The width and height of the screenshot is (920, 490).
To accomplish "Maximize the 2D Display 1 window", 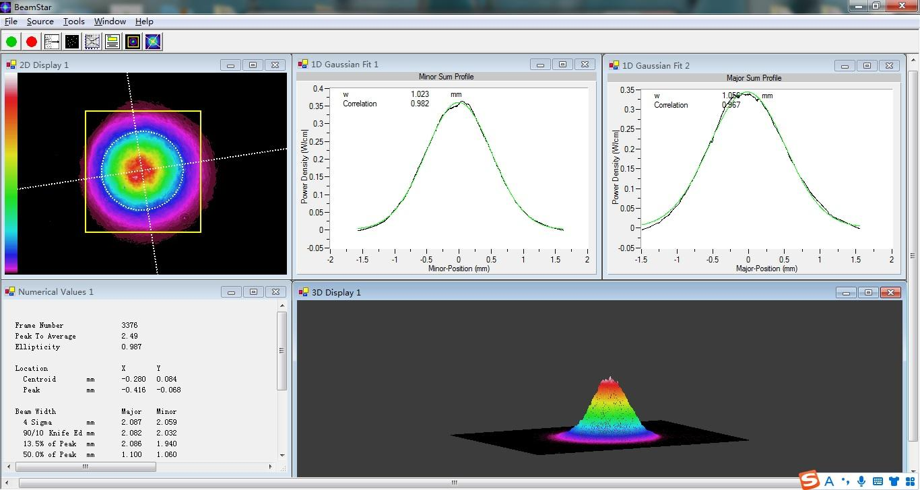I will pyautogui.click(x=253, y=65).
